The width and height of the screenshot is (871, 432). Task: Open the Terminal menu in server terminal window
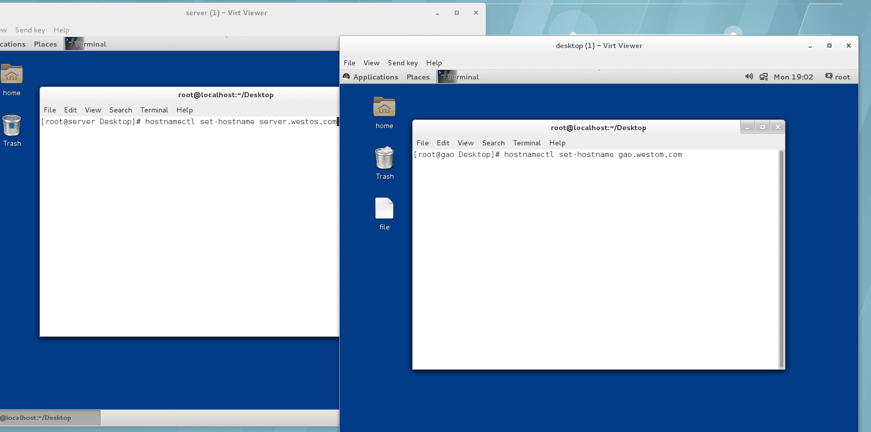click(x=154, y=110)
